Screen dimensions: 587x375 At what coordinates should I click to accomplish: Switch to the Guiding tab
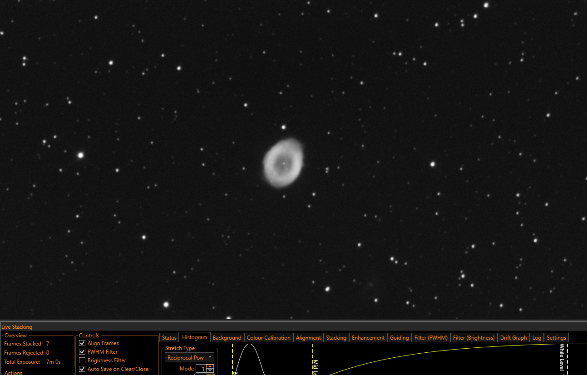pos(400,338)
